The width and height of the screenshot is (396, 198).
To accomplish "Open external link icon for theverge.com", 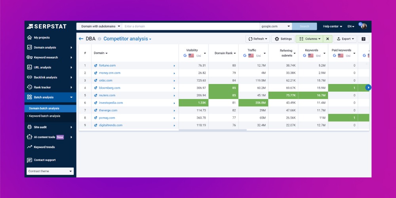I will coord(95,110).
